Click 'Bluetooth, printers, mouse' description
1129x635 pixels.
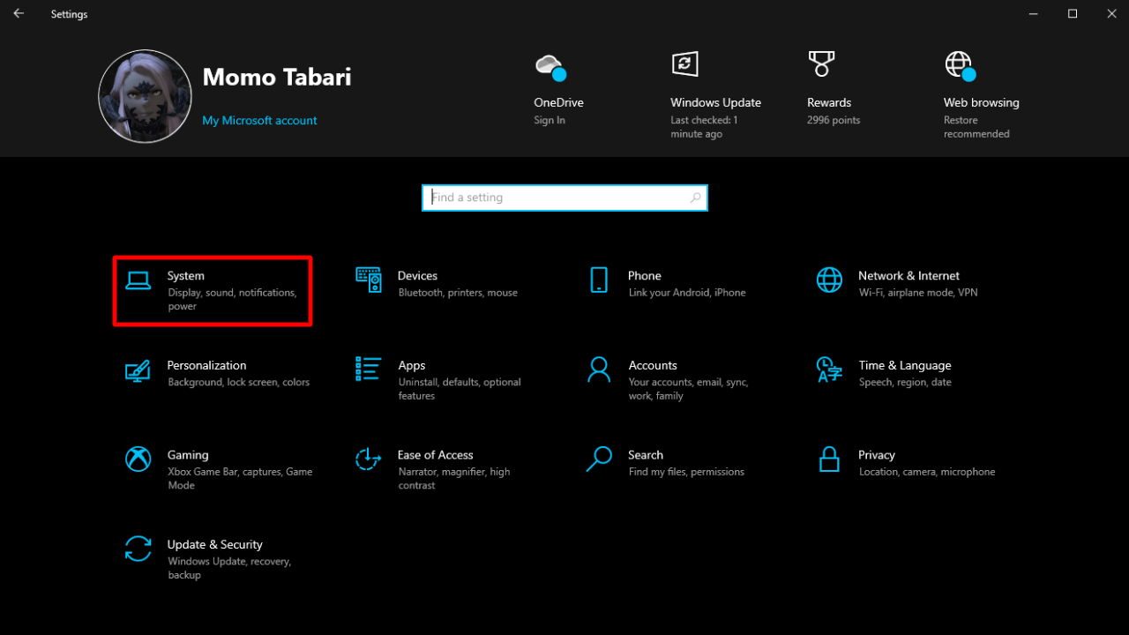(x=458, y=293)
